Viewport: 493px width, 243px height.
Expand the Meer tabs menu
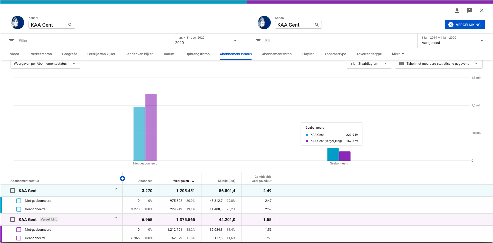coord(398,54)
